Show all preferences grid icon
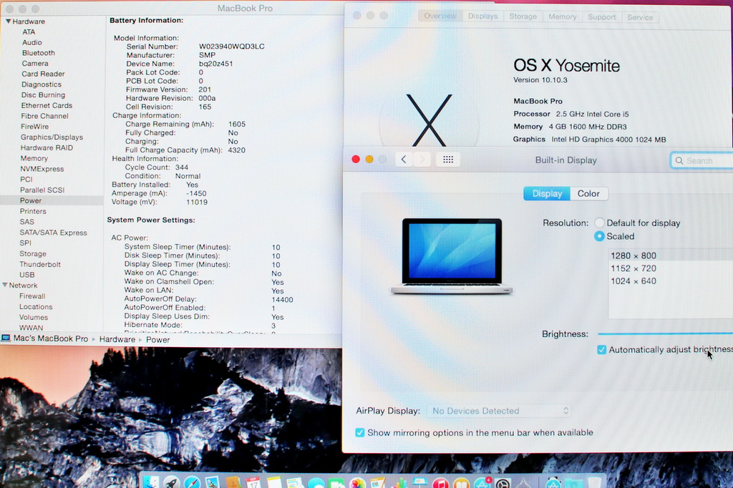733x488 pixels. tap(448, 160)
